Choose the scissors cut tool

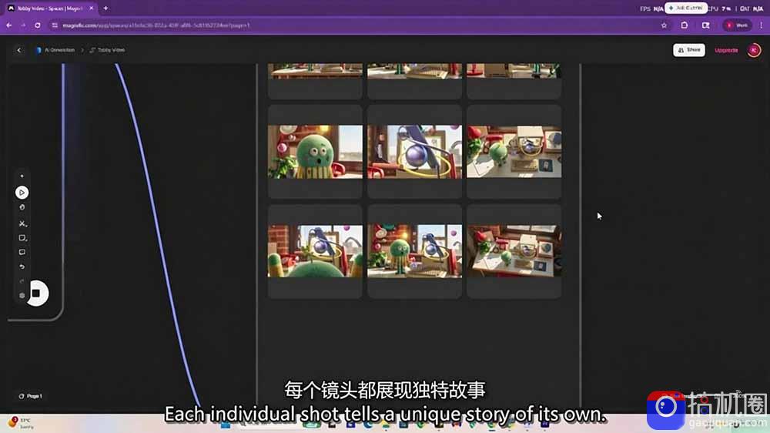click(22, 223)
